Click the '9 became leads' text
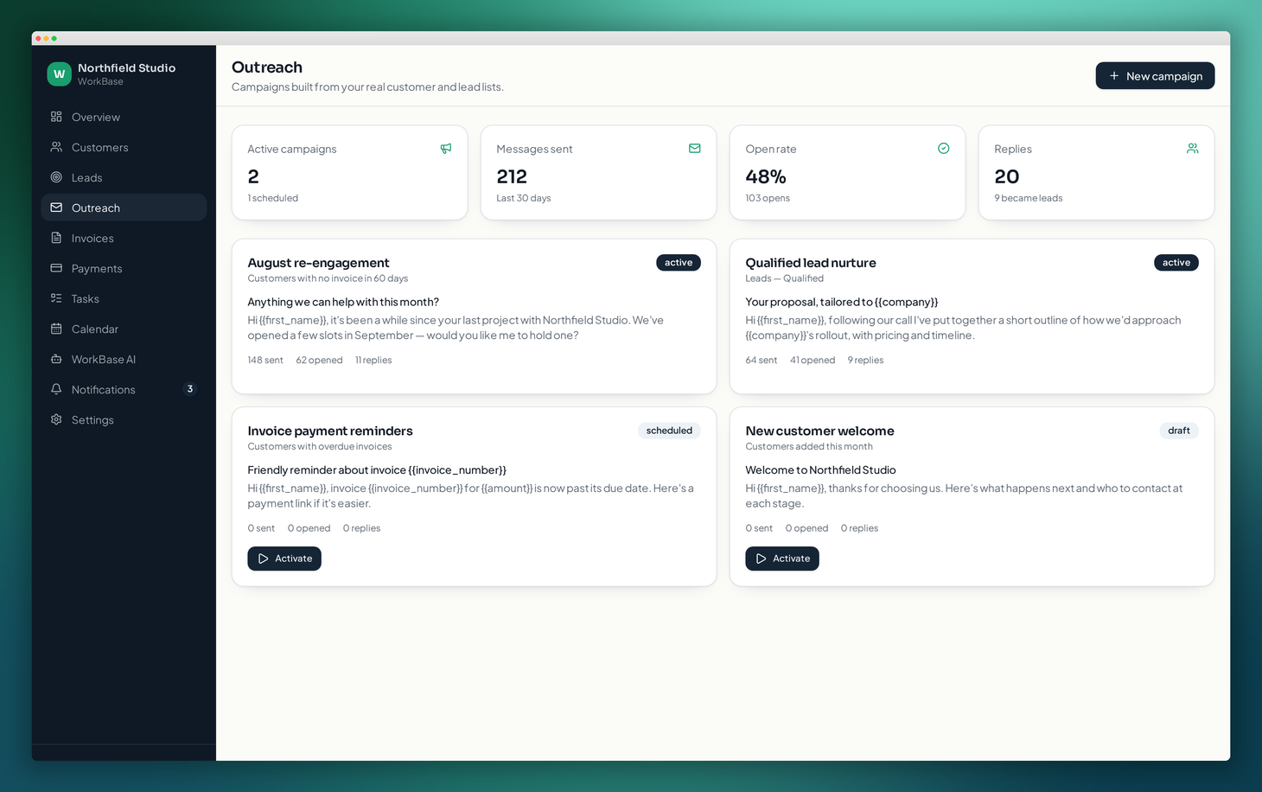1262x792 pixels. pyautogui.click(x=1029, y=198)
